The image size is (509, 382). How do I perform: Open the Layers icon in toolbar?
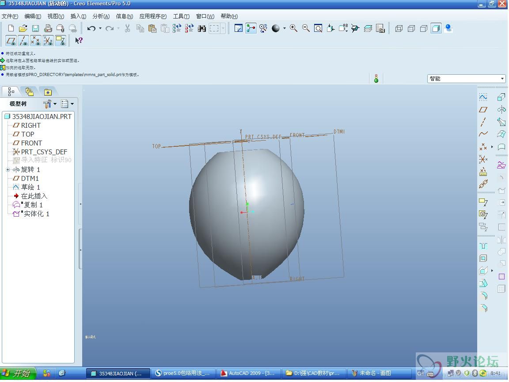368,29
